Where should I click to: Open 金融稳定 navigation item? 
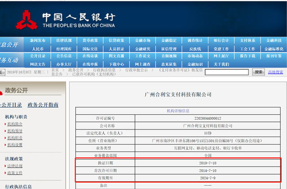coord(169,40)
